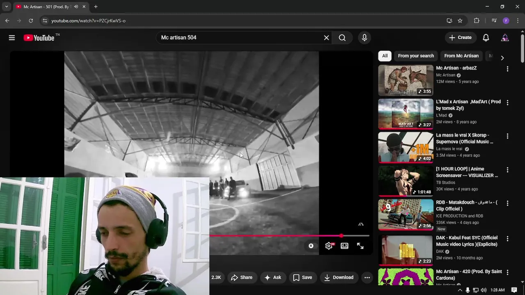Click the taskbar clock 1:28 AM
This screenshot has width=525, height=295.
(x=498, y=290)
